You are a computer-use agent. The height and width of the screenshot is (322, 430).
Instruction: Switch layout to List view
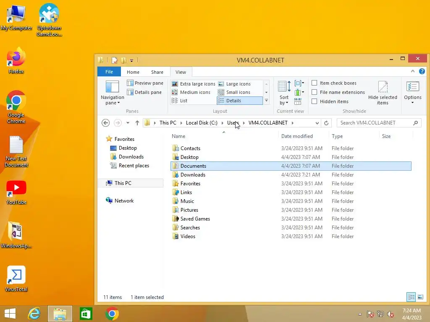point(179,101)
